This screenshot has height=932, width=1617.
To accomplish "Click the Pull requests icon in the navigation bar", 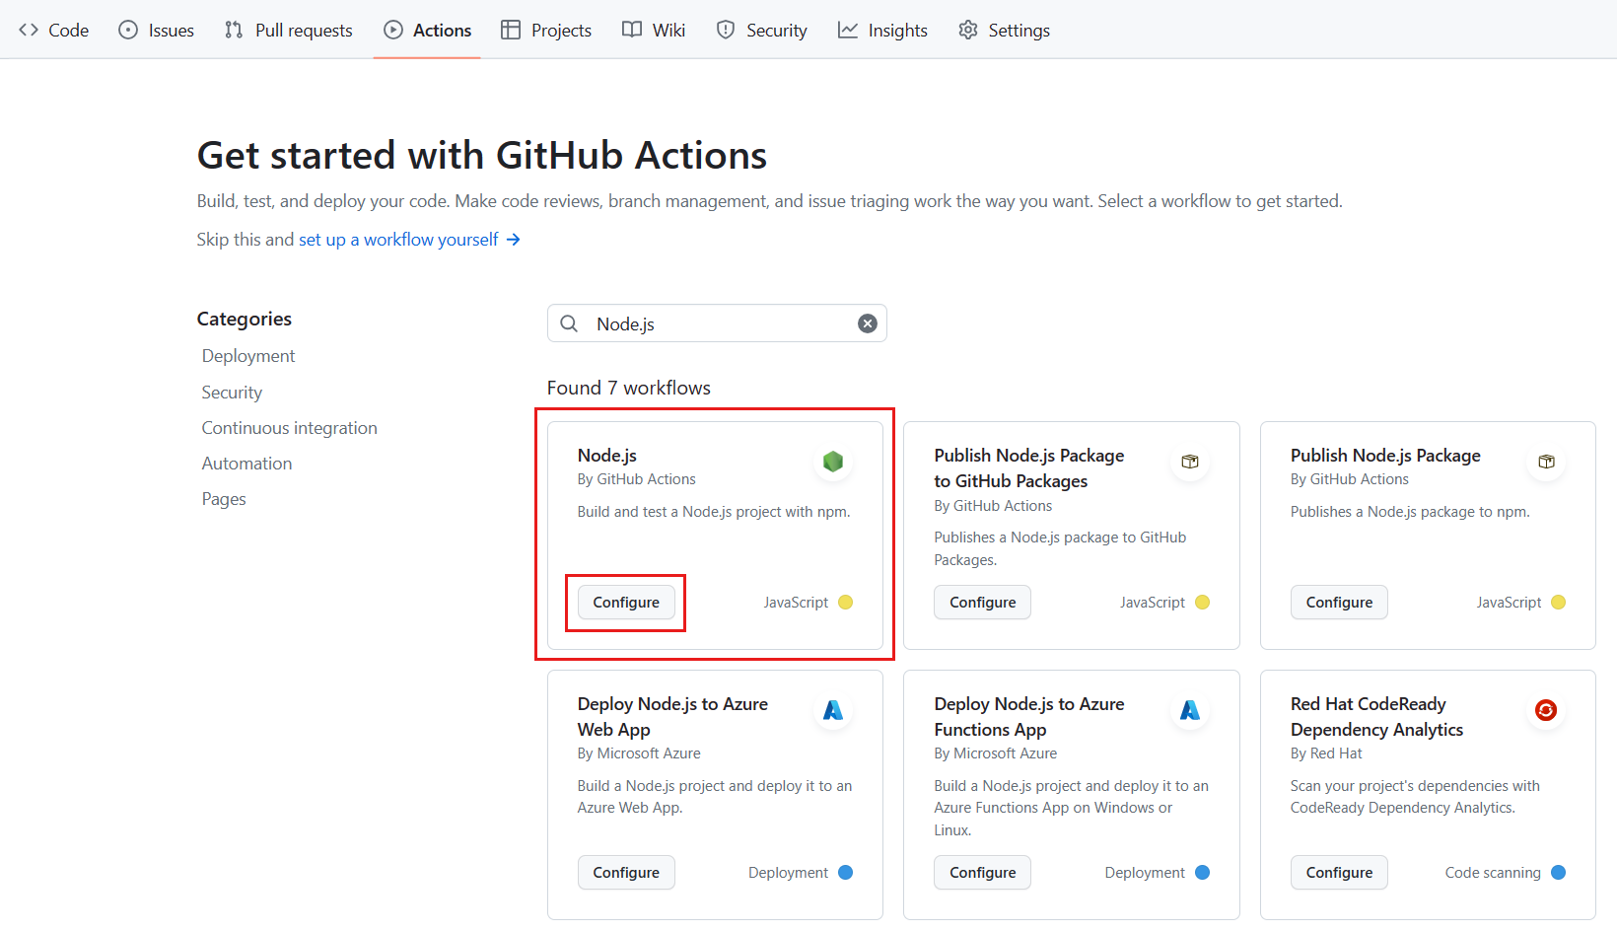I will coord(233,30).
